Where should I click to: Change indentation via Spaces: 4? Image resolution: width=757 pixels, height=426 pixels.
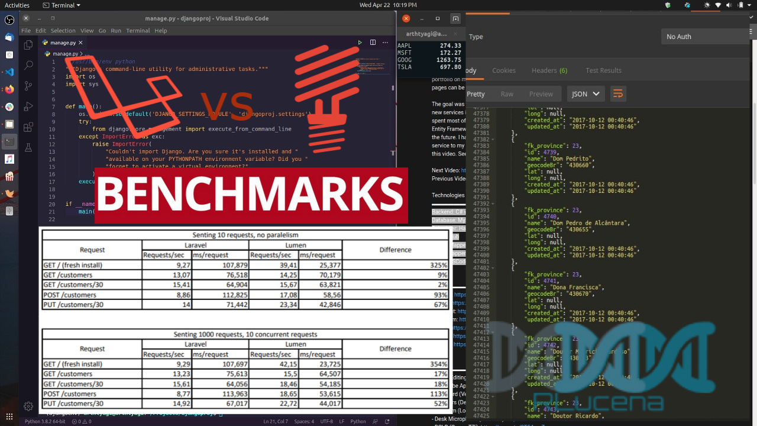304,421
